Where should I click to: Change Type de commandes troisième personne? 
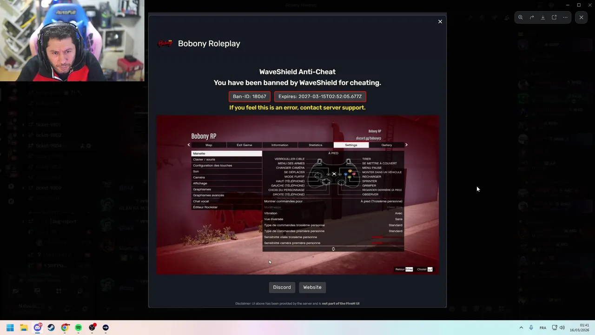pos(333,225)
